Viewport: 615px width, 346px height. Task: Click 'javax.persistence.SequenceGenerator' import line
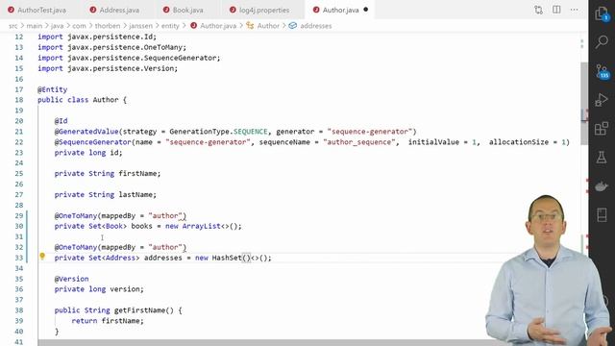(x=143, y=58)
